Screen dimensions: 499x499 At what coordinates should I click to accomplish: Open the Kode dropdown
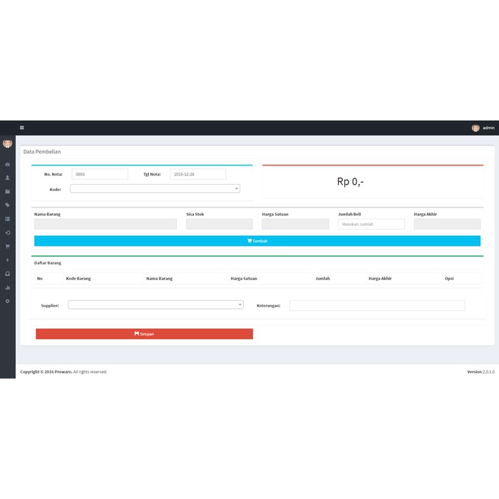coord(155,189)
